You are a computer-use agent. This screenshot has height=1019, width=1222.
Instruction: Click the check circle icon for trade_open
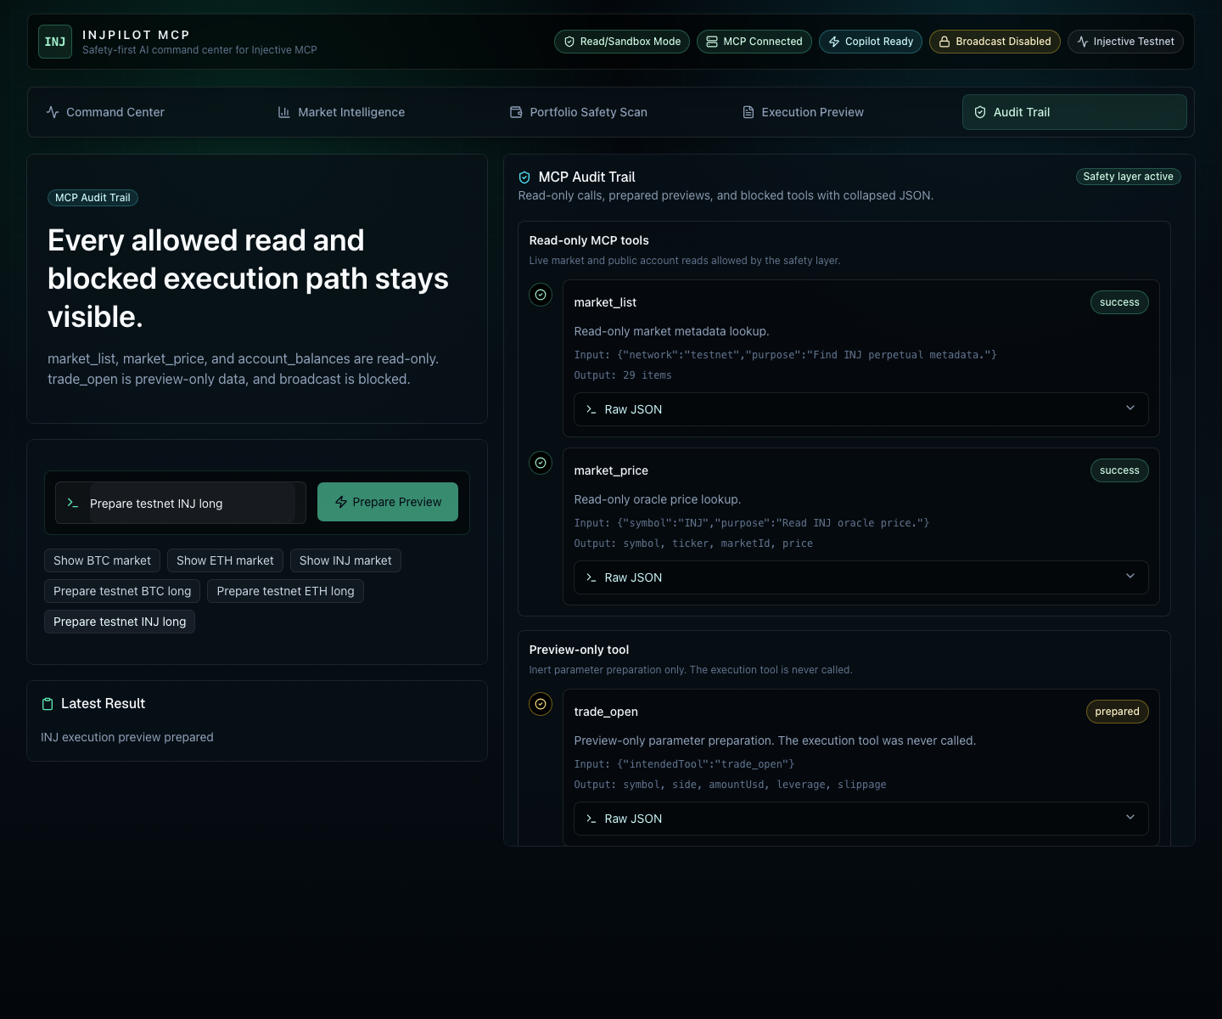click(x=541, y=704)
